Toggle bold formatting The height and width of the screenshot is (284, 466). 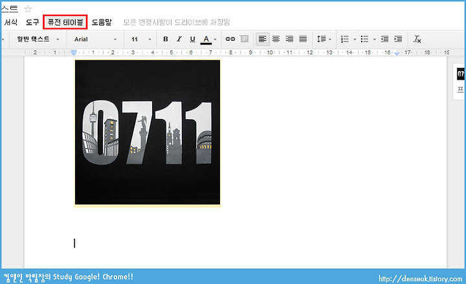pyautogui.click(x=166, y=39)
